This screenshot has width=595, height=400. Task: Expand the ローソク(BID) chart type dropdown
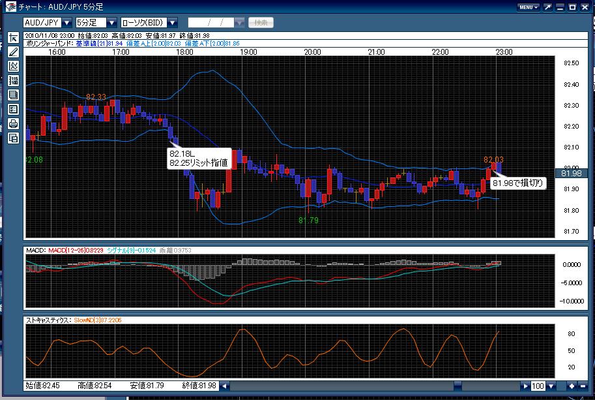172,23
